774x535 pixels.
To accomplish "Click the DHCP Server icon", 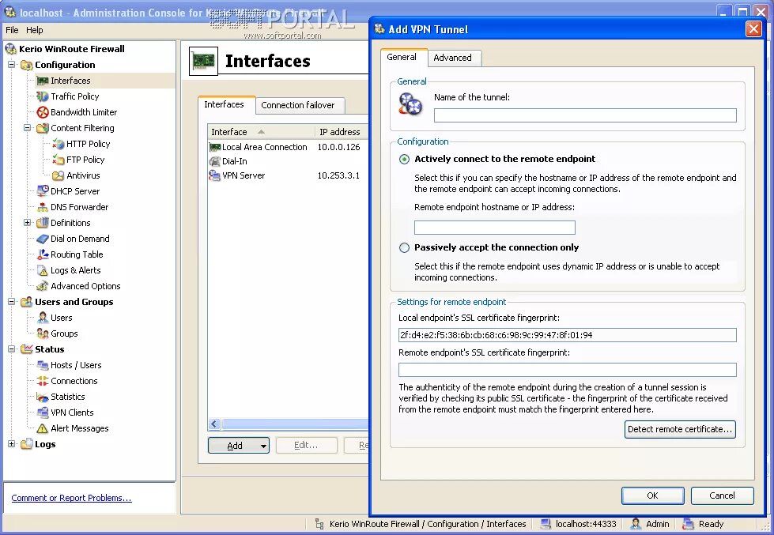I will (43, 191).
